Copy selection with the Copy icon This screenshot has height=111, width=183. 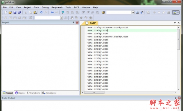(x=30, y=12)
